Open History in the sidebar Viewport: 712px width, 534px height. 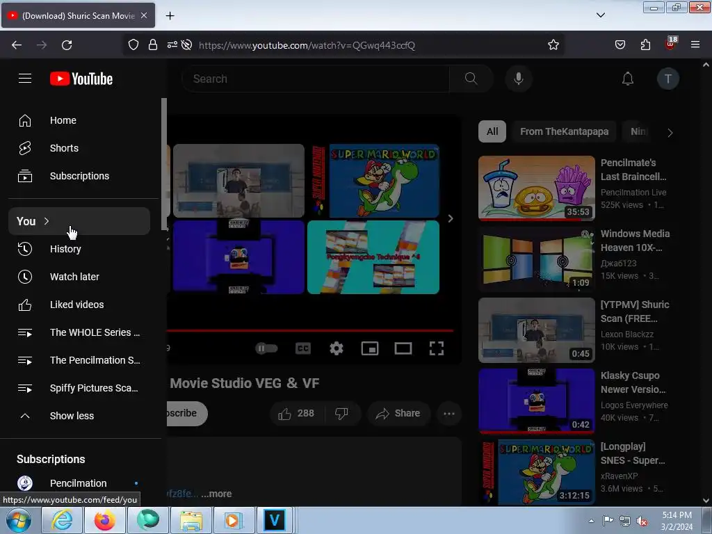pyautogui.click(x=79, y=249)
